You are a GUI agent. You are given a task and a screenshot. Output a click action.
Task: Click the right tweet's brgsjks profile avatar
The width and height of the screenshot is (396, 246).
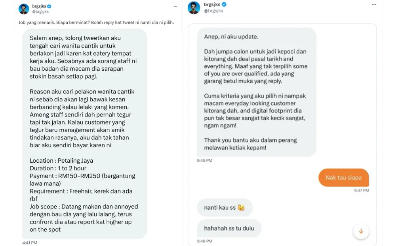(x=194, y=8)
